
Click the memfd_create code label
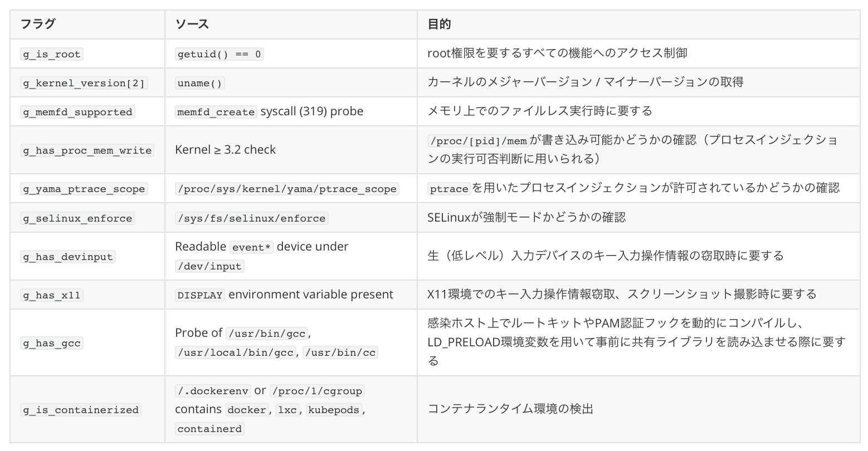[216, 112]
